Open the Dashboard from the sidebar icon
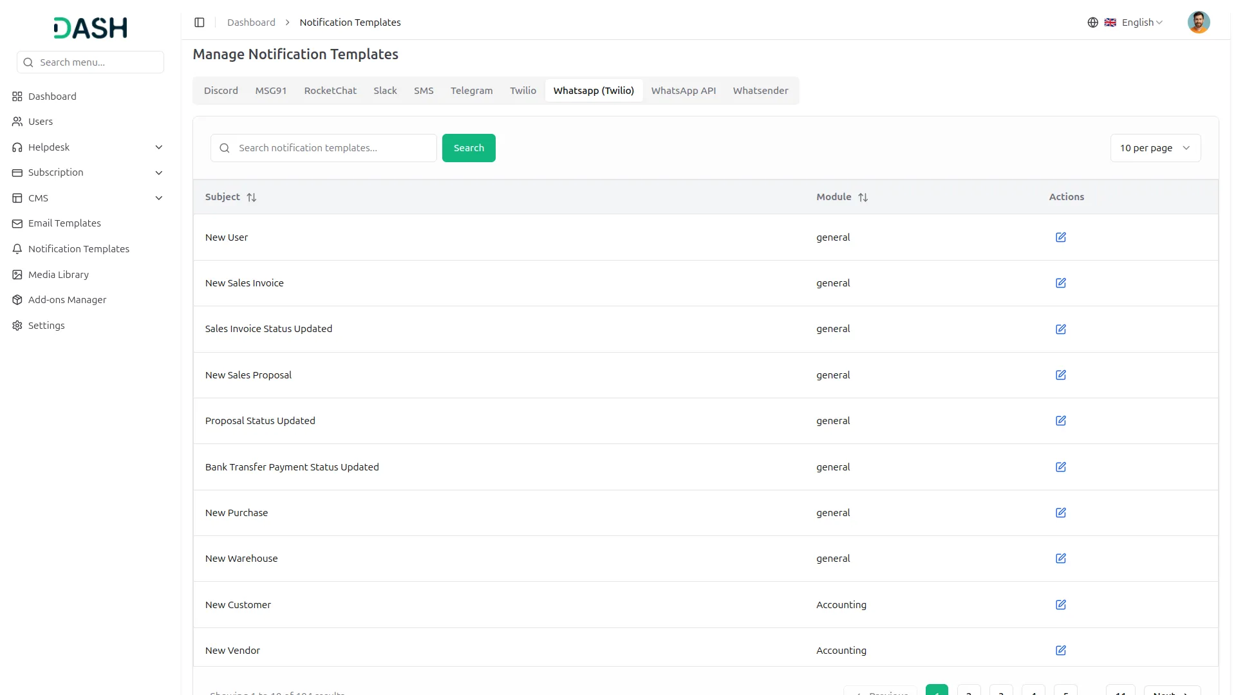The height and width of the screenshot is (695, 1236). point(17,96)
